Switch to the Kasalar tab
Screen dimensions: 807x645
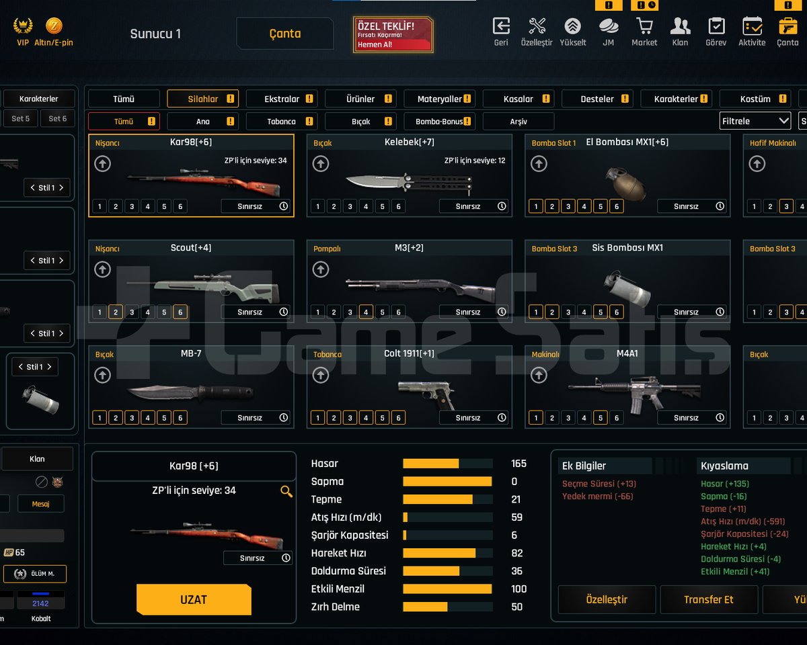pyautogui.click(x=518, y=99)
